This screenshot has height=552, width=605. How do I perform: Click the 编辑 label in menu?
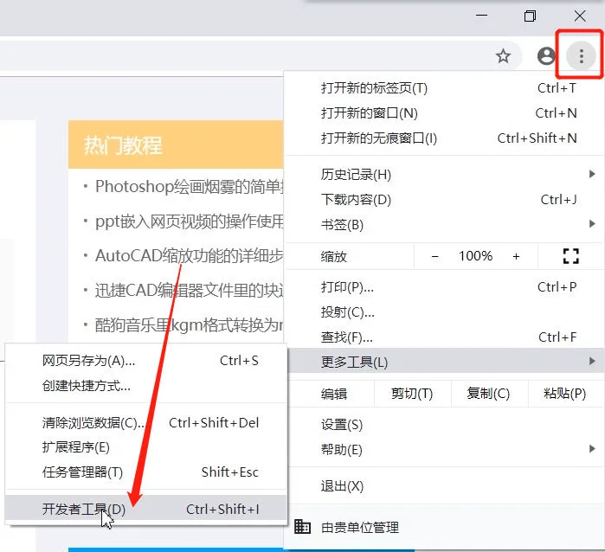(x=334, y=394)
